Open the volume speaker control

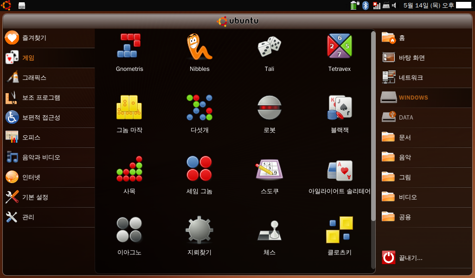point(394,5)
